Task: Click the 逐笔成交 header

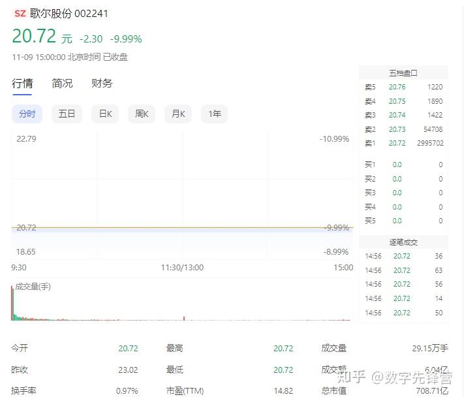Action: point(403,242)
